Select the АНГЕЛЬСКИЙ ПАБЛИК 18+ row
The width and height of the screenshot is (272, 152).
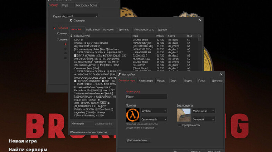(134, 59)
